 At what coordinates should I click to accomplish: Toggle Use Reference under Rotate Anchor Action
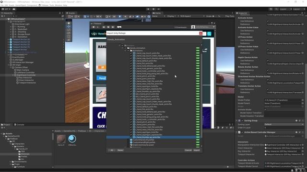(268, 70)
